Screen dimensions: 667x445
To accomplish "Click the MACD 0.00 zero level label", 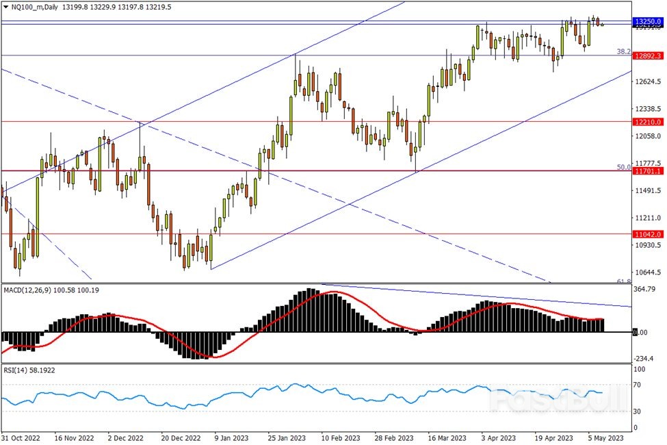I will point(640,333).
